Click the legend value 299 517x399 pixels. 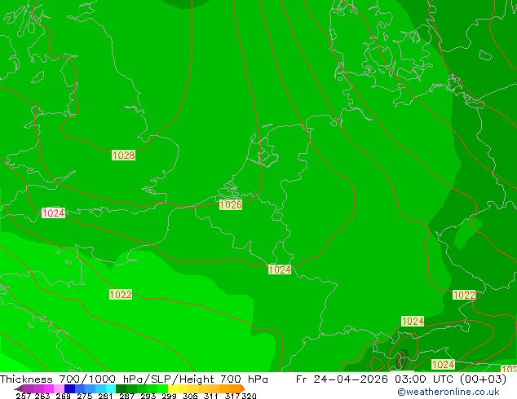[169, 396]
